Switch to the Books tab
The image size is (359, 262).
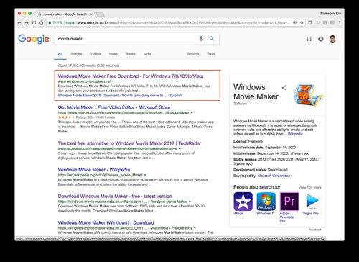131,54
